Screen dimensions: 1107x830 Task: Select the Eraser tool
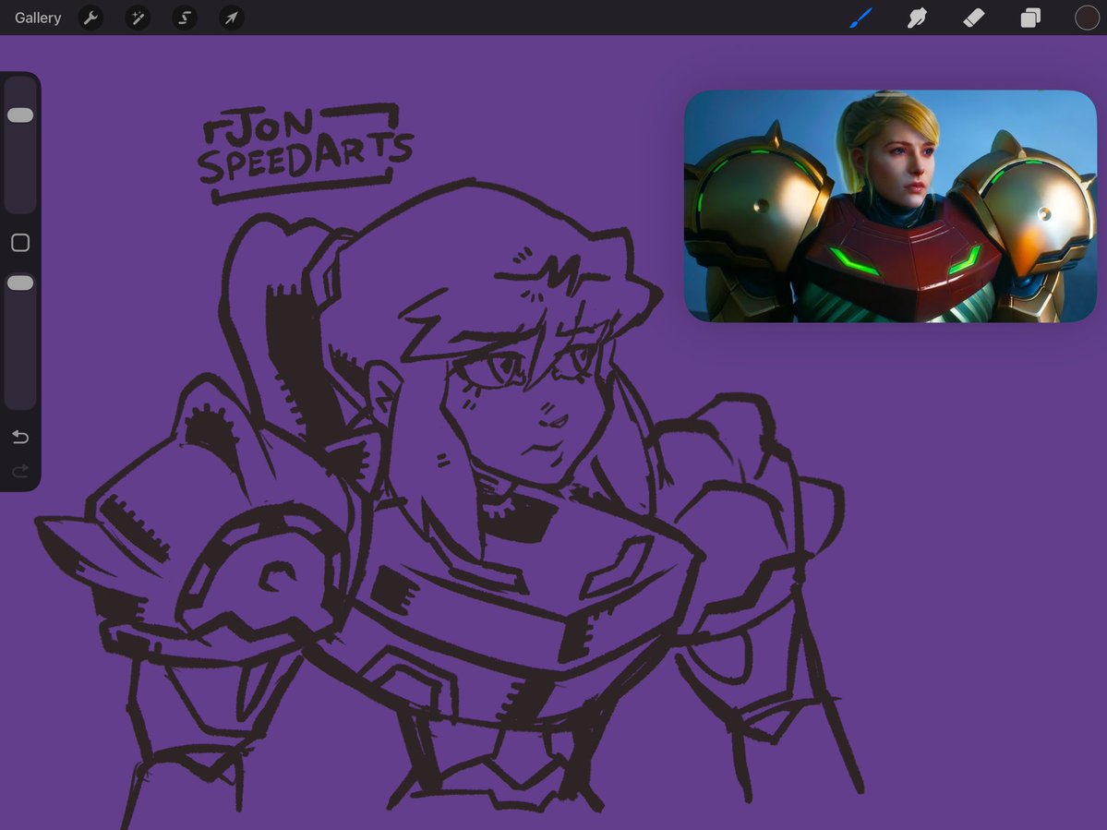pos(973,18)
